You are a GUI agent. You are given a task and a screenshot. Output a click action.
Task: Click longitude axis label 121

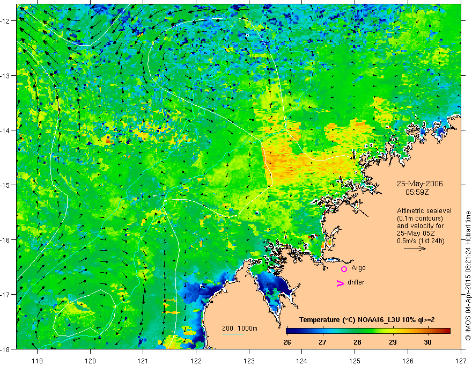[143, 361]
